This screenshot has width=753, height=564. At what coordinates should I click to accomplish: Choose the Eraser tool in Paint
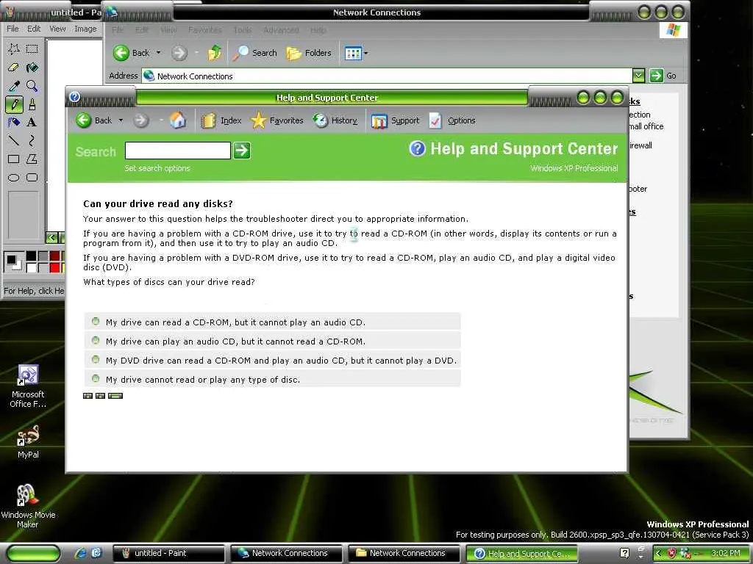point(13,67)
